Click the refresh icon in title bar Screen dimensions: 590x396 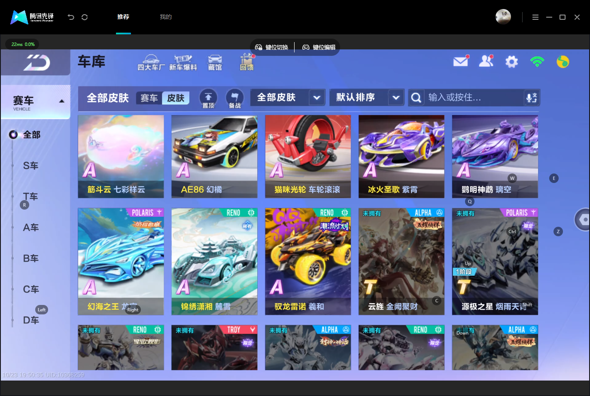tap(85, 17)
